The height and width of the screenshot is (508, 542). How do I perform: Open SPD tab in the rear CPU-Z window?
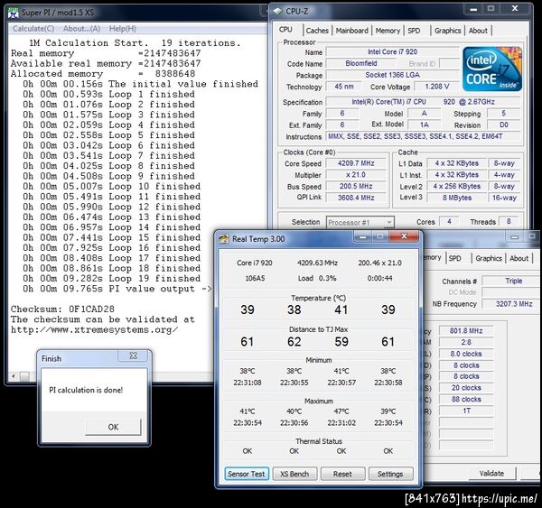point(455,258)
